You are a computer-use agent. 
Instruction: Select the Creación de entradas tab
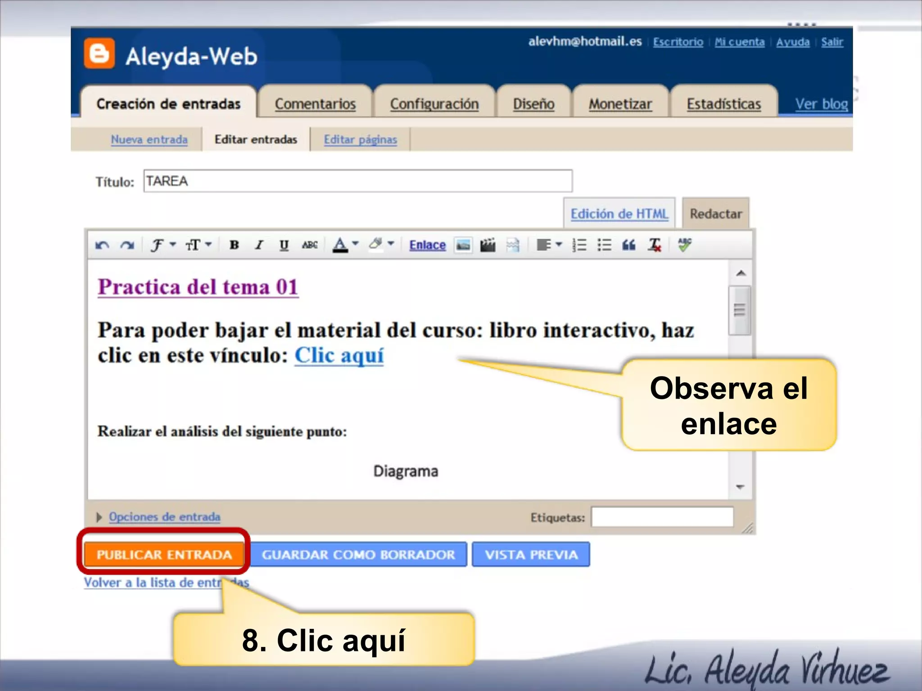tap(168, 104)
